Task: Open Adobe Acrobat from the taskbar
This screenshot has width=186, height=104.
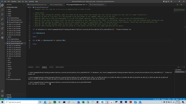Action: click(130, 102)
